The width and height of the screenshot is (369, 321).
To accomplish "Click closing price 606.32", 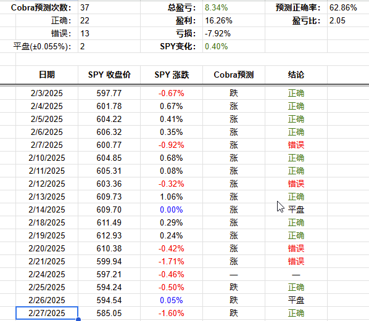I will point(109,132).
